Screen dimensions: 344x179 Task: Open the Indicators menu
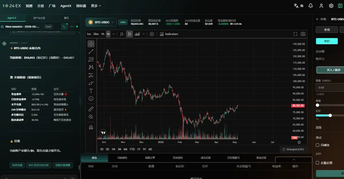point(169,34)
